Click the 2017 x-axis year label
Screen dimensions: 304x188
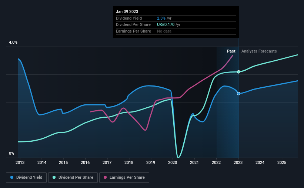pyautogui.click(x=107, y=162)
